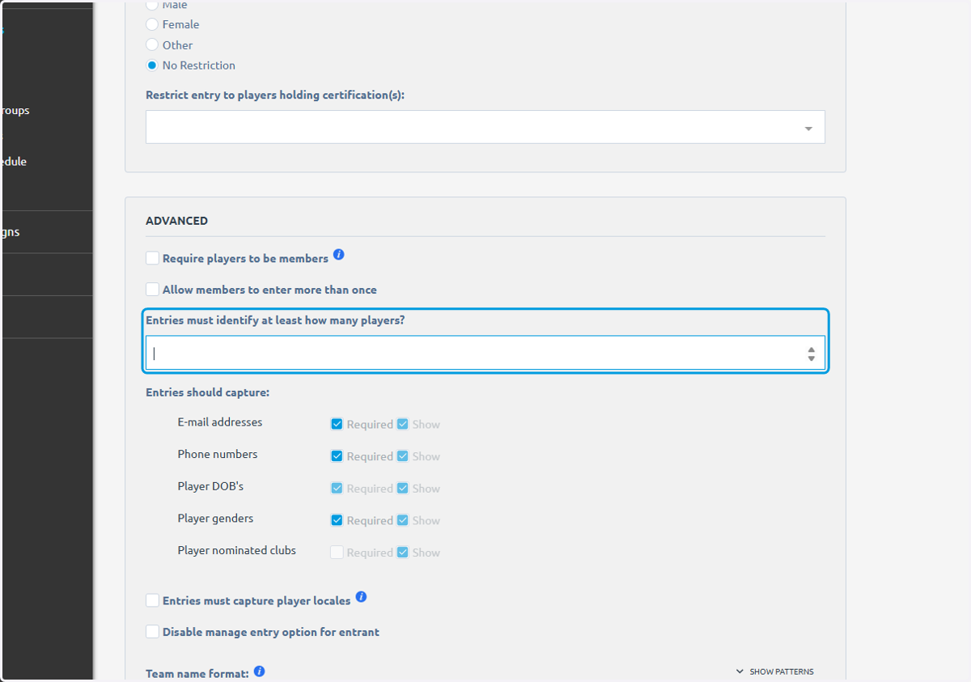Viewport: 971px width, 682px height.
Task: Toggle Required for Phone numbers
Action: (337, 456)
